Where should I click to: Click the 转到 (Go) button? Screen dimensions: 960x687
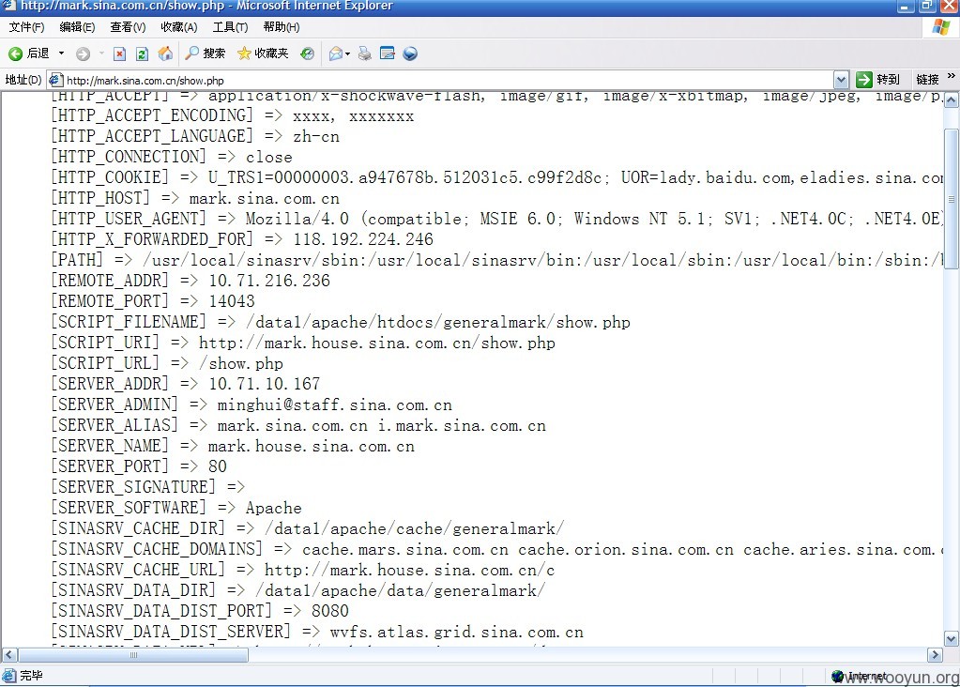pos(878,80)
